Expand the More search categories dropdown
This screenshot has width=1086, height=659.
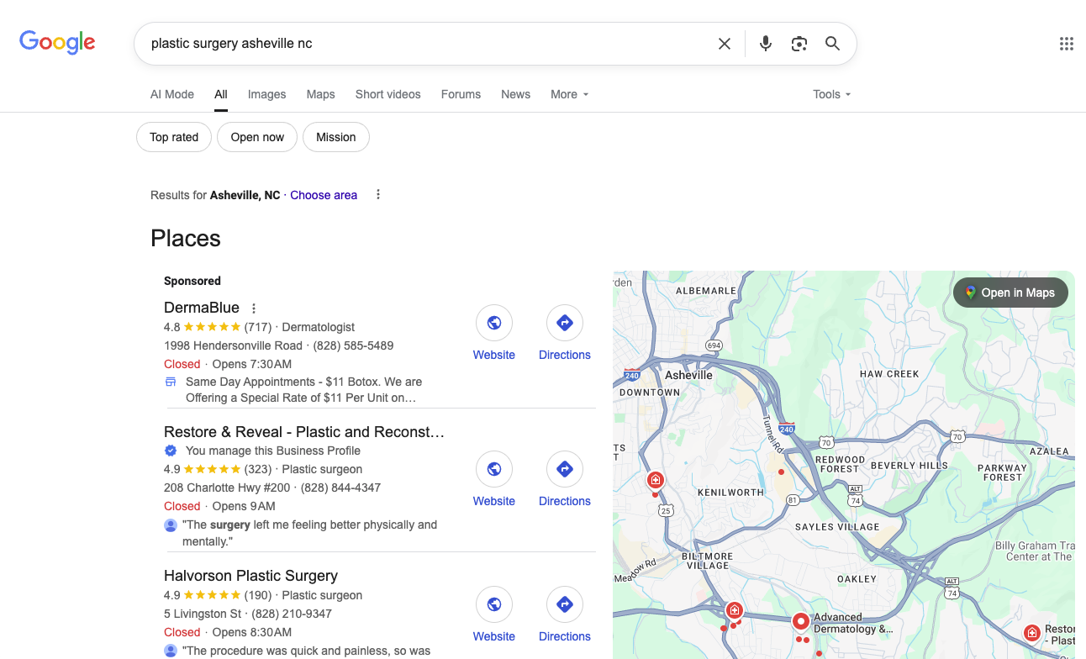pos(569,94)
